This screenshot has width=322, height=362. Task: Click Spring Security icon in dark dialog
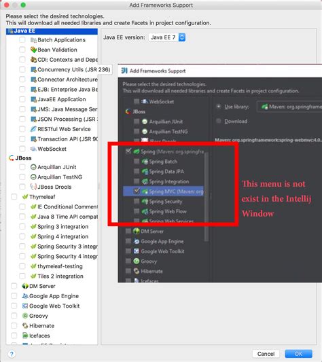pos(145,202)
